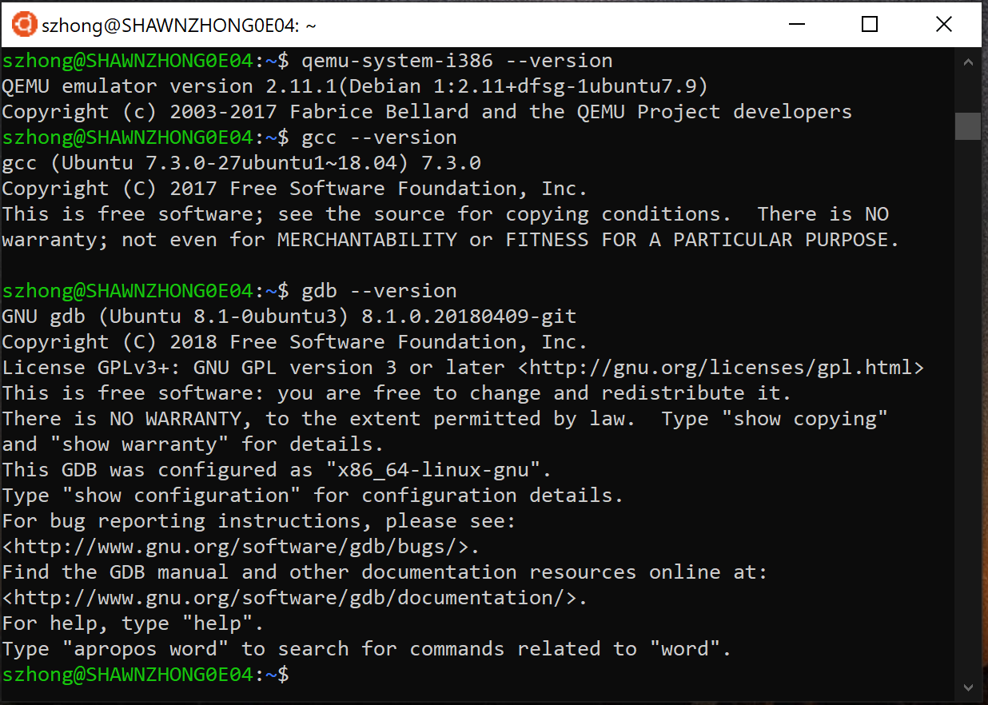The width and height of the screenshot is (988, 705).
Task: Click the Ubuntu logo in title bar
Action: [x=24, y=25]
